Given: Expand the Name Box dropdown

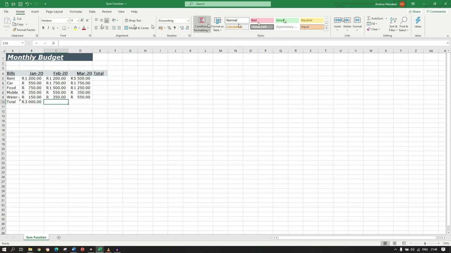Looking at the screenshot, I should [23, 43].
